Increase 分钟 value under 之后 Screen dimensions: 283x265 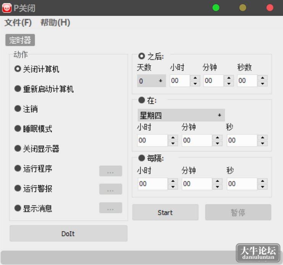click(x=229, y=78)
